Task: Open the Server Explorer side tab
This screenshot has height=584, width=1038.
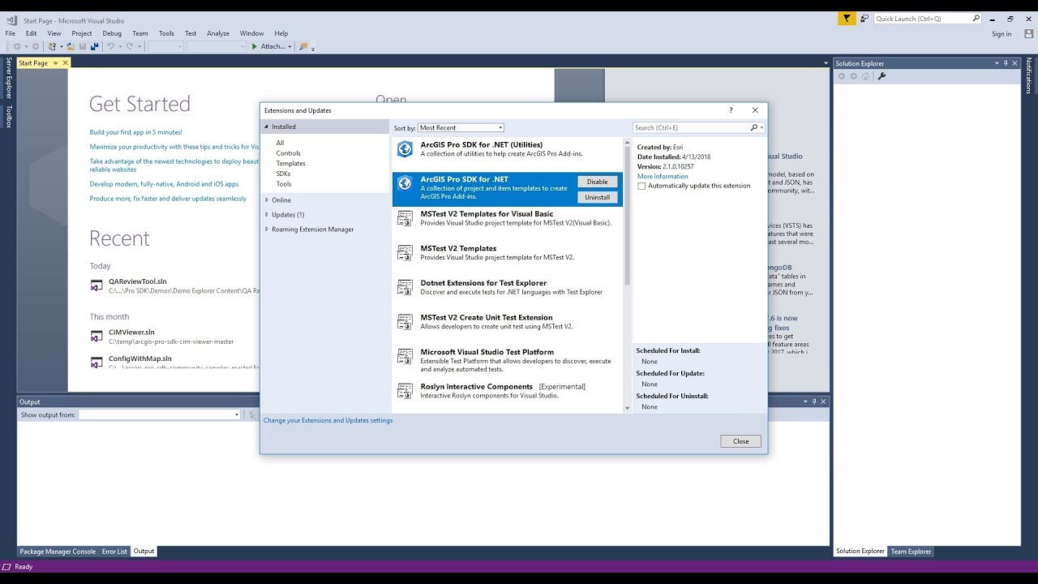Action: (x=9, y=78)
